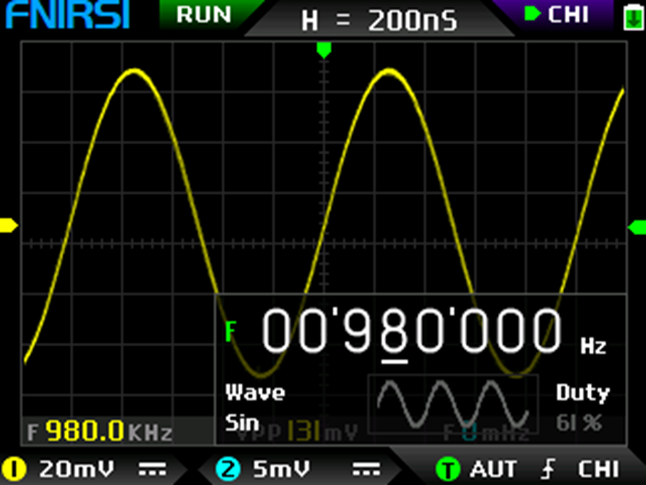Toggle the rising edge trigger symbol
The width and height of the screenshot is (646, 485).
point(548,468)
